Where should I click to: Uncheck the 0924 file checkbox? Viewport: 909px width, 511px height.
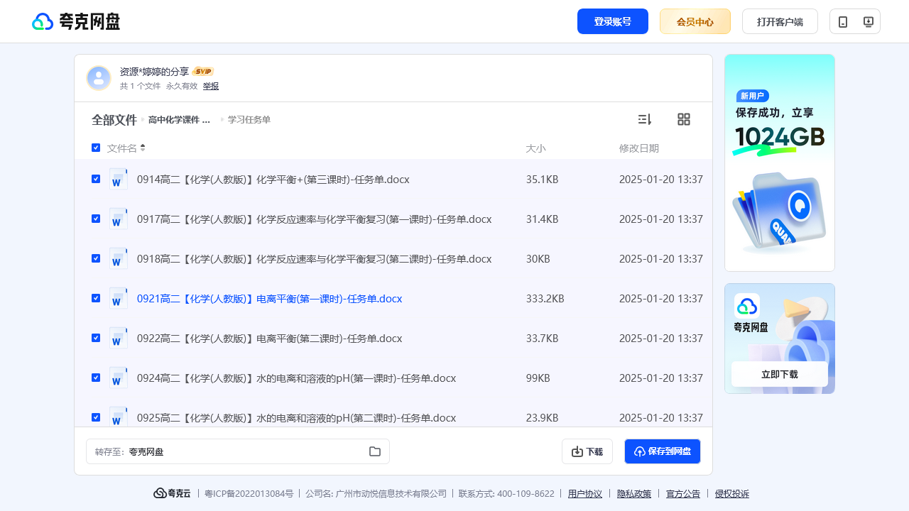coord(96,378)
